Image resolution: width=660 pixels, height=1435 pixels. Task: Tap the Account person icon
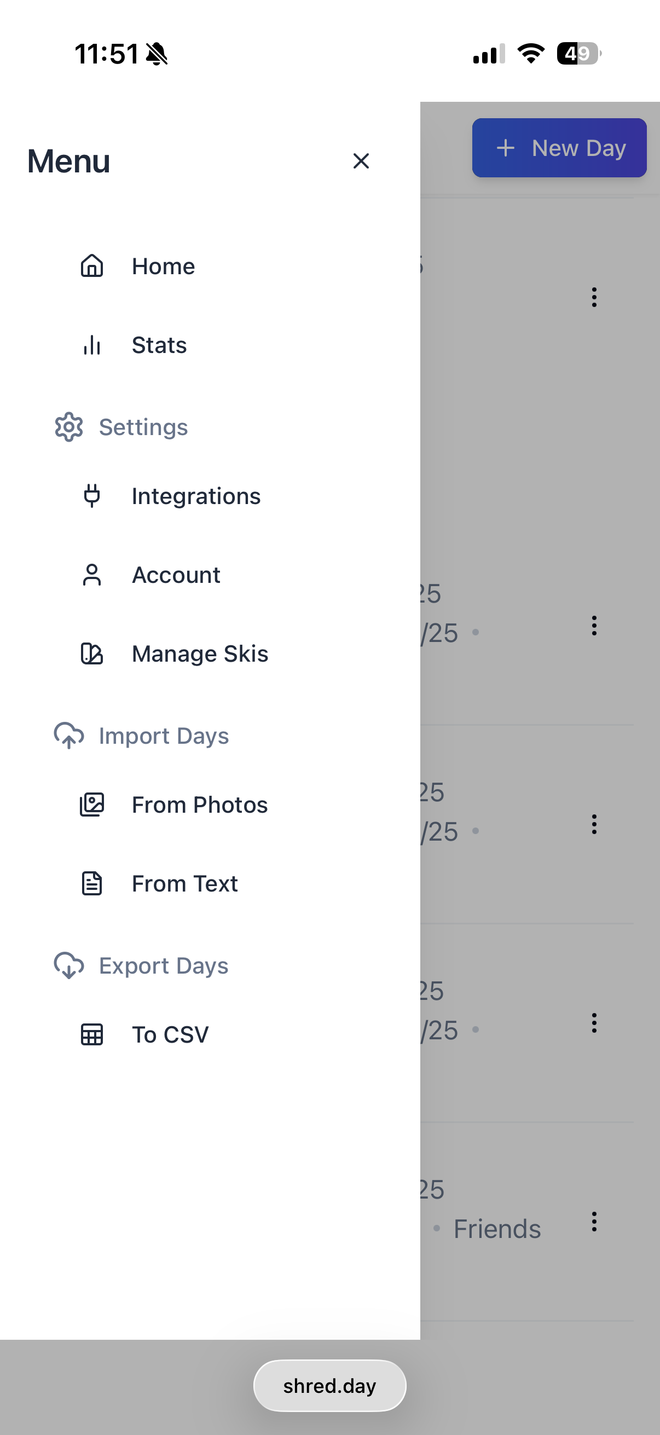point(92,575)
